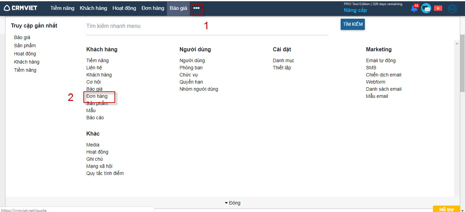Open Sản phẩm from recent access list
The height and width of the screenshot is (212, 465).
coord(25,46)
